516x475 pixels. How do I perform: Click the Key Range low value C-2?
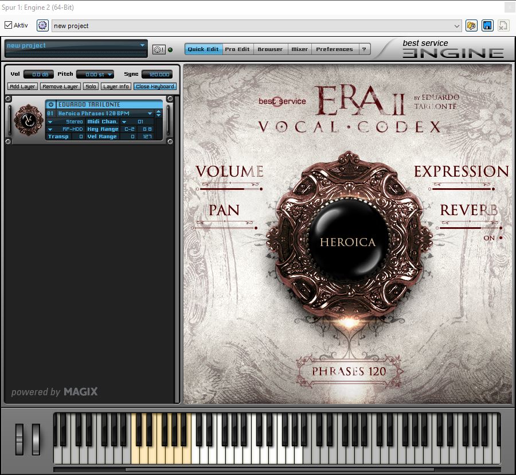point(130,129)
